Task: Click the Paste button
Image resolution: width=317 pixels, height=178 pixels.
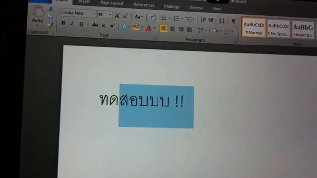Action: coord(38,15)
